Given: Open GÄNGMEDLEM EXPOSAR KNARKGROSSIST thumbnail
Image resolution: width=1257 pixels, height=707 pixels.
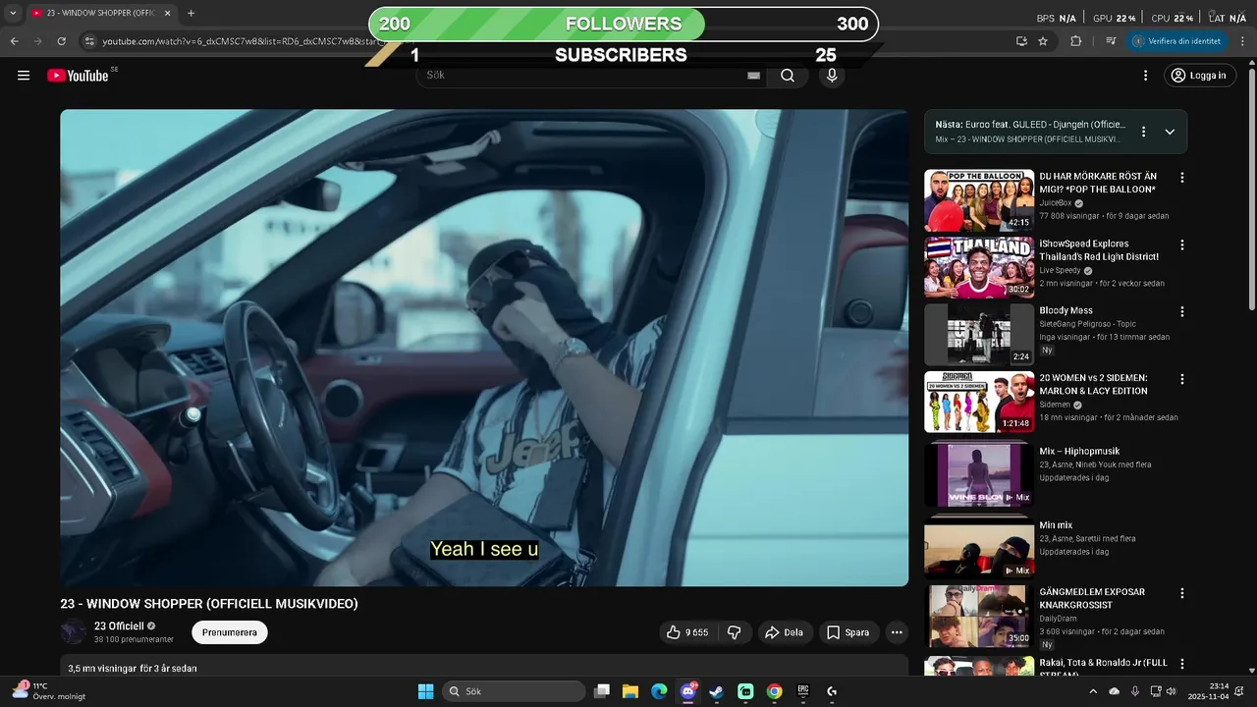Looking at the screenshot, I should coord(978,616).
